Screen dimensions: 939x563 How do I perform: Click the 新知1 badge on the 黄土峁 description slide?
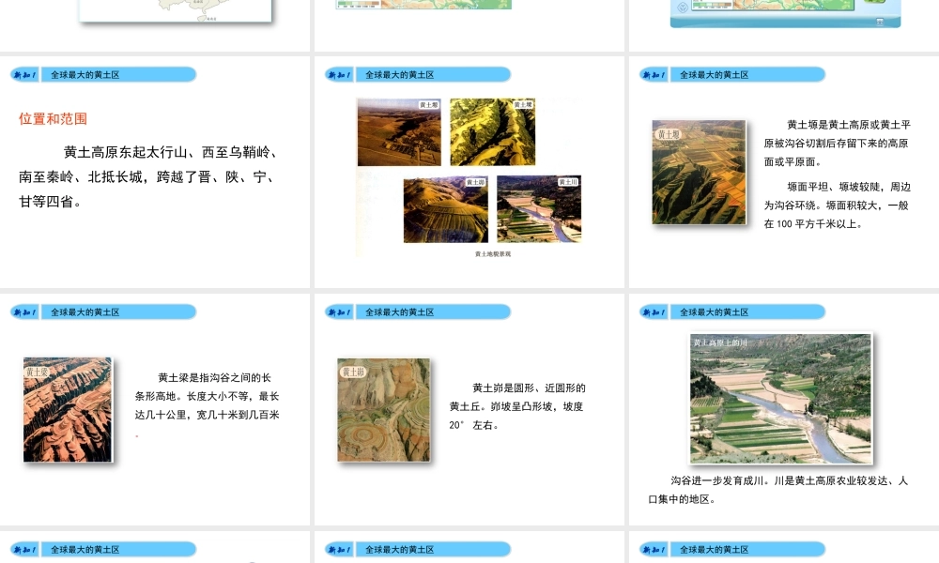339,312
